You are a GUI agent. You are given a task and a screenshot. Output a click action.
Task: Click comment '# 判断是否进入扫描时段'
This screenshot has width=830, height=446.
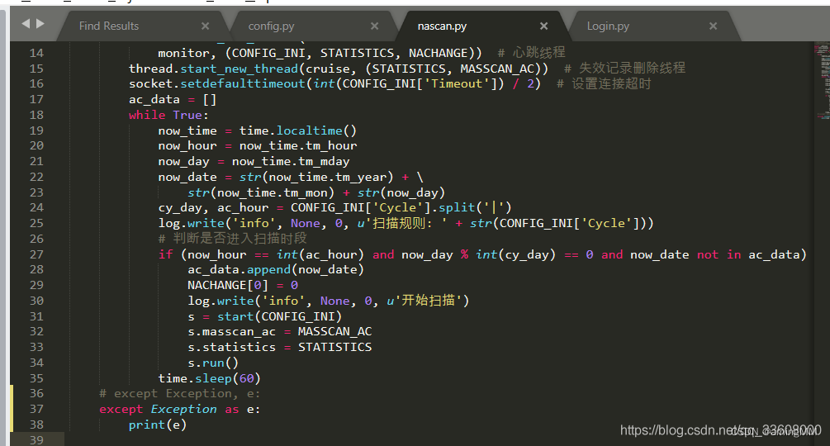(232, 239)
